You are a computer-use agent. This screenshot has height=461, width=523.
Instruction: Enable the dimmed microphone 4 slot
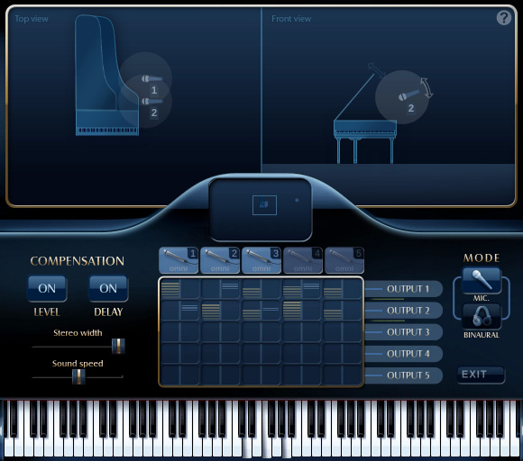coord(302,260)
